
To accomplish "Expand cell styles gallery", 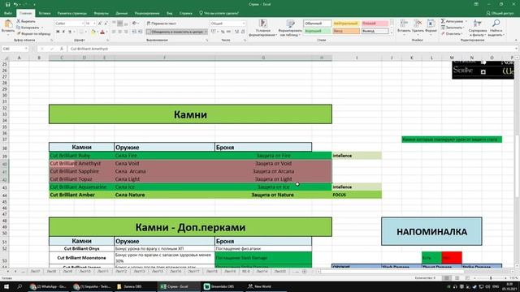I will click(x=392, y=32).
